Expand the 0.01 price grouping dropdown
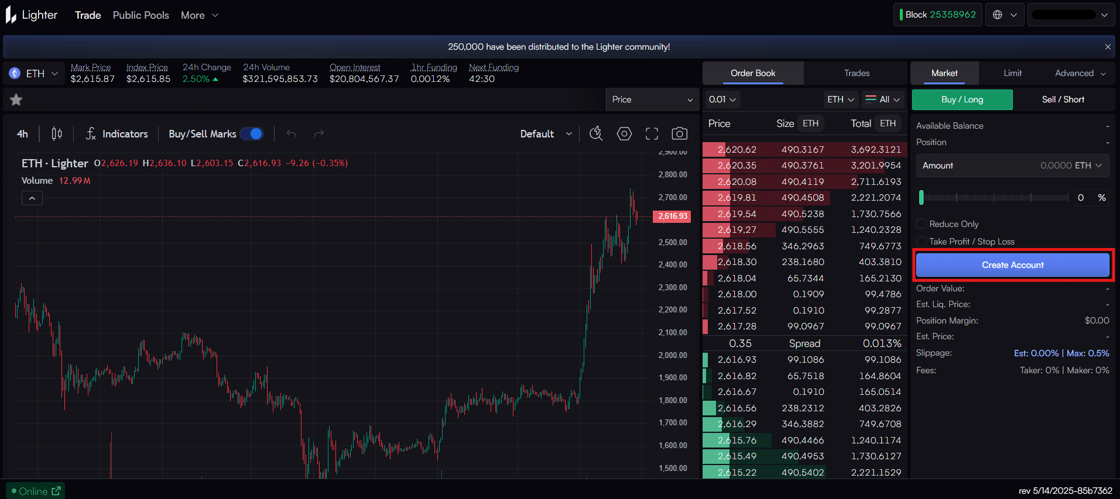The height and width of the screenshot is (499, 1120). point(722,99)
